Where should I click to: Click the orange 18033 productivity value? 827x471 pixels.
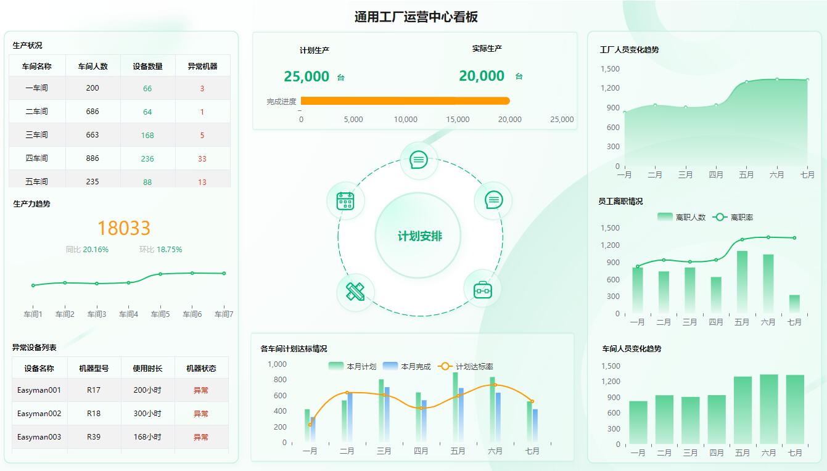click(124, 228)
